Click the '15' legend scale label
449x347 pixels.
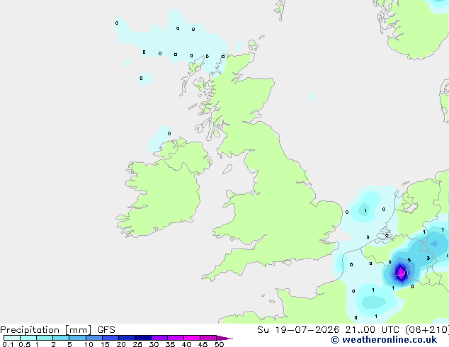pyautogui.click(x=105, y=344)
